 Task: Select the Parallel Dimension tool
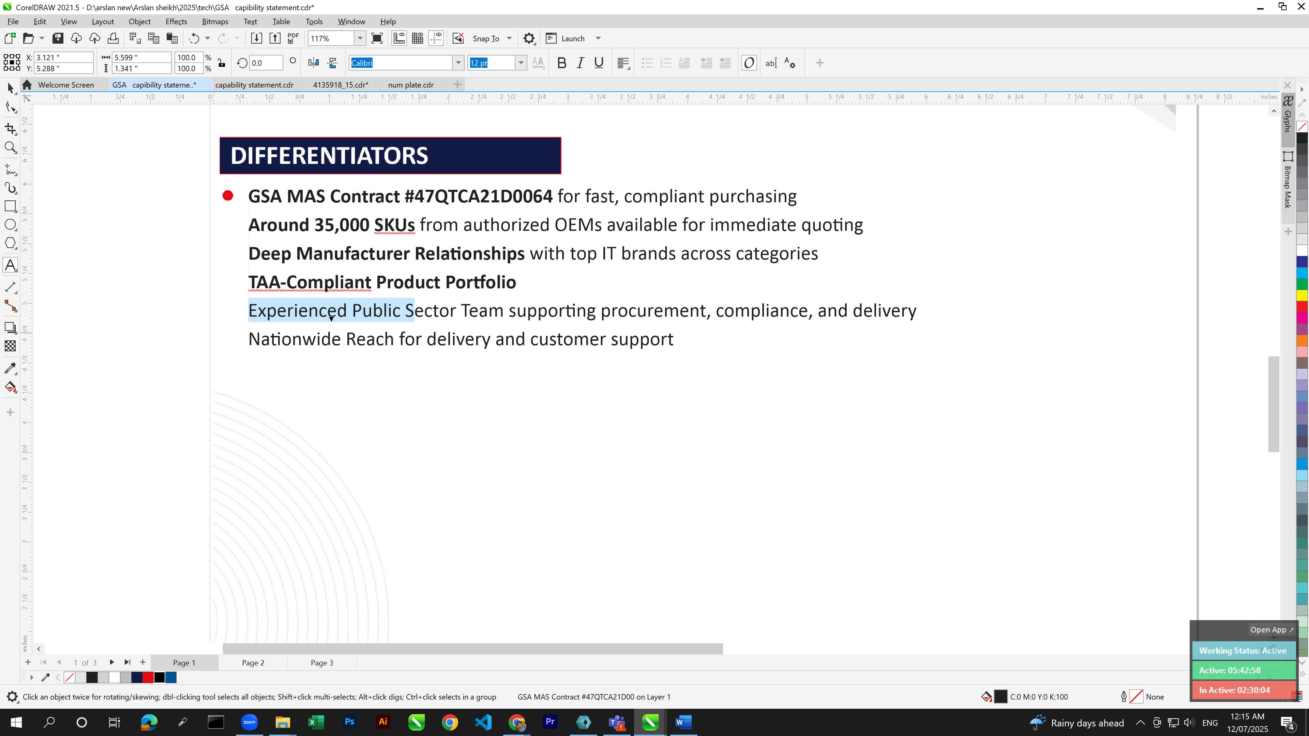[10, 287]
